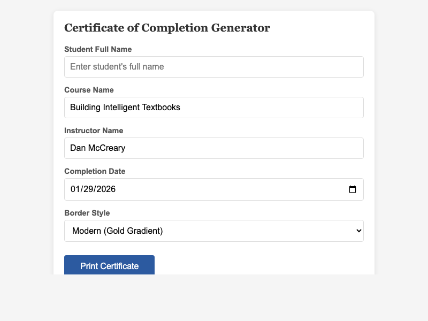Open the calendar picker icon
This screenshot has height=321, width=428.
pos(353,189)
